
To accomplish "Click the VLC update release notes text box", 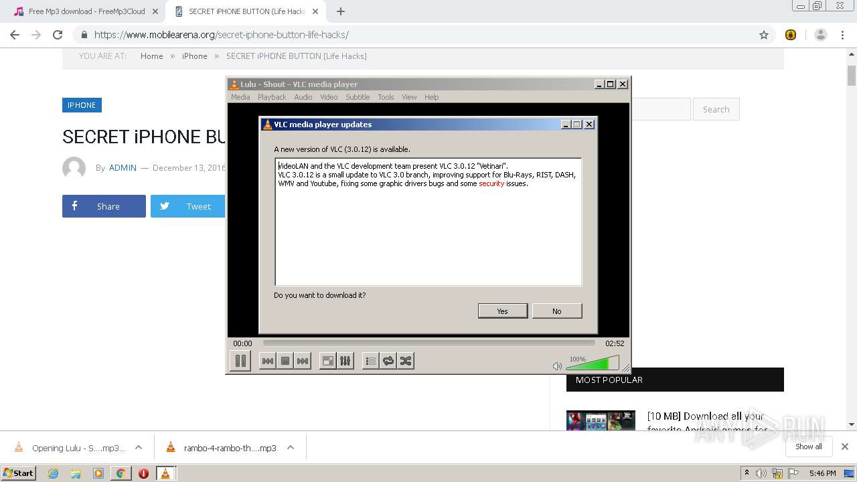I will (428, 222).
